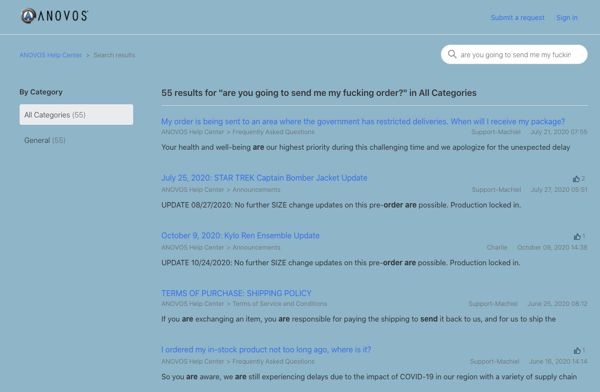
Task: Click snippet 'So you are aware, we are'
Action: tap(369, 377)
